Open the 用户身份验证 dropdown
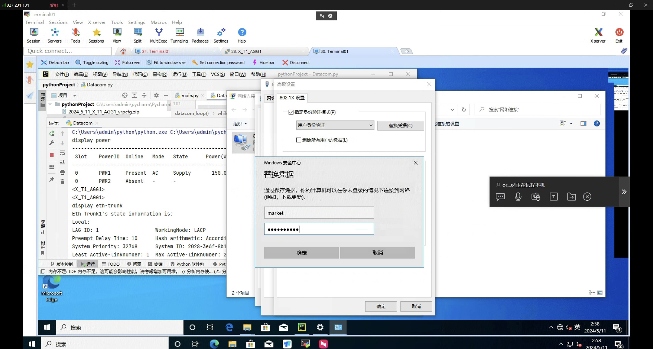Screen dimensions: 653x349 (335, 125)
